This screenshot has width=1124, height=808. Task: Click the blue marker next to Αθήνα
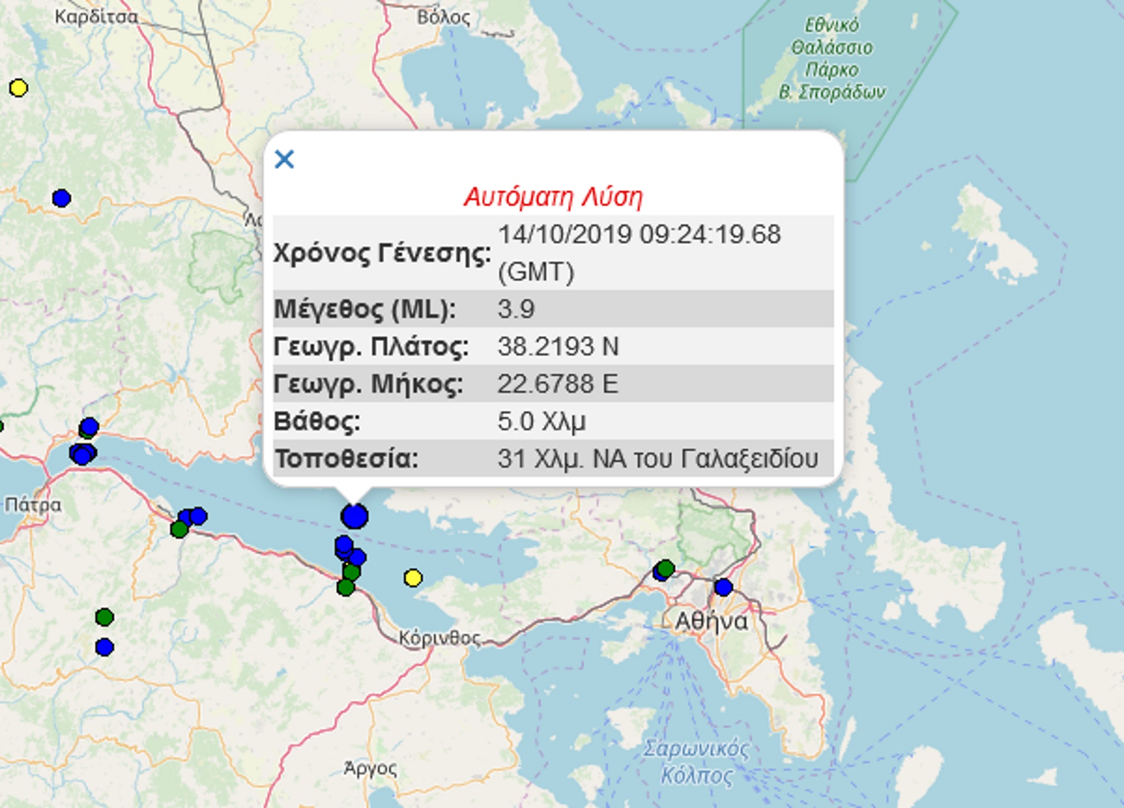(x=723, y=587)
